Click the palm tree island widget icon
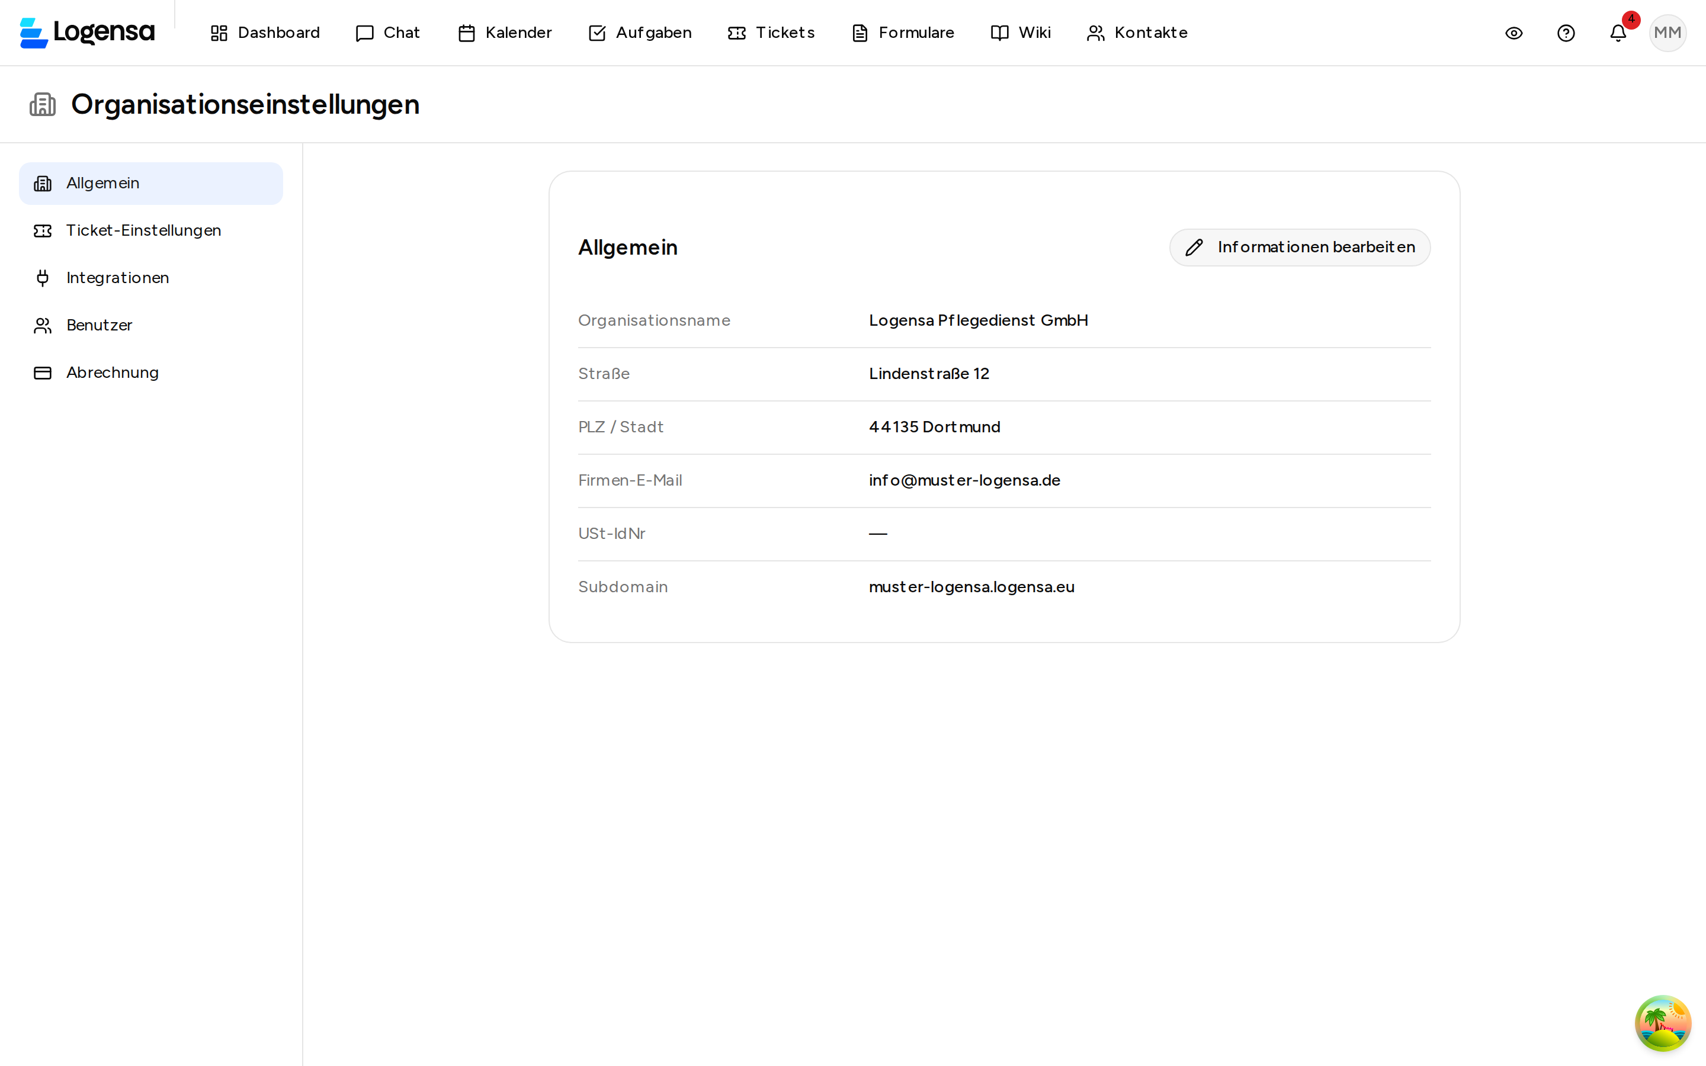Screen dimensions: 1706x1066 click(1663, 1023)
